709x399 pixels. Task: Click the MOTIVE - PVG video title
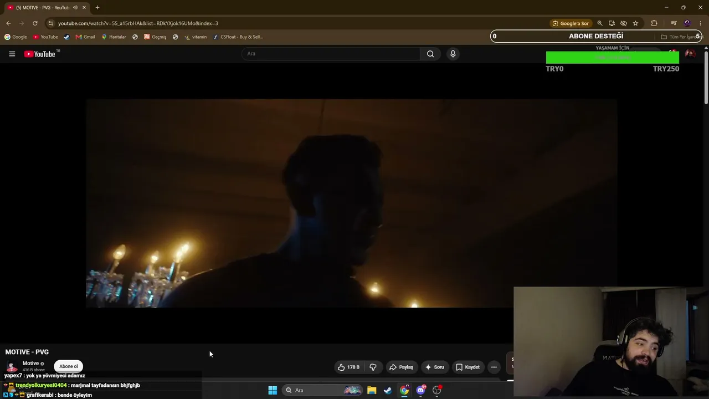click(27, 352)
